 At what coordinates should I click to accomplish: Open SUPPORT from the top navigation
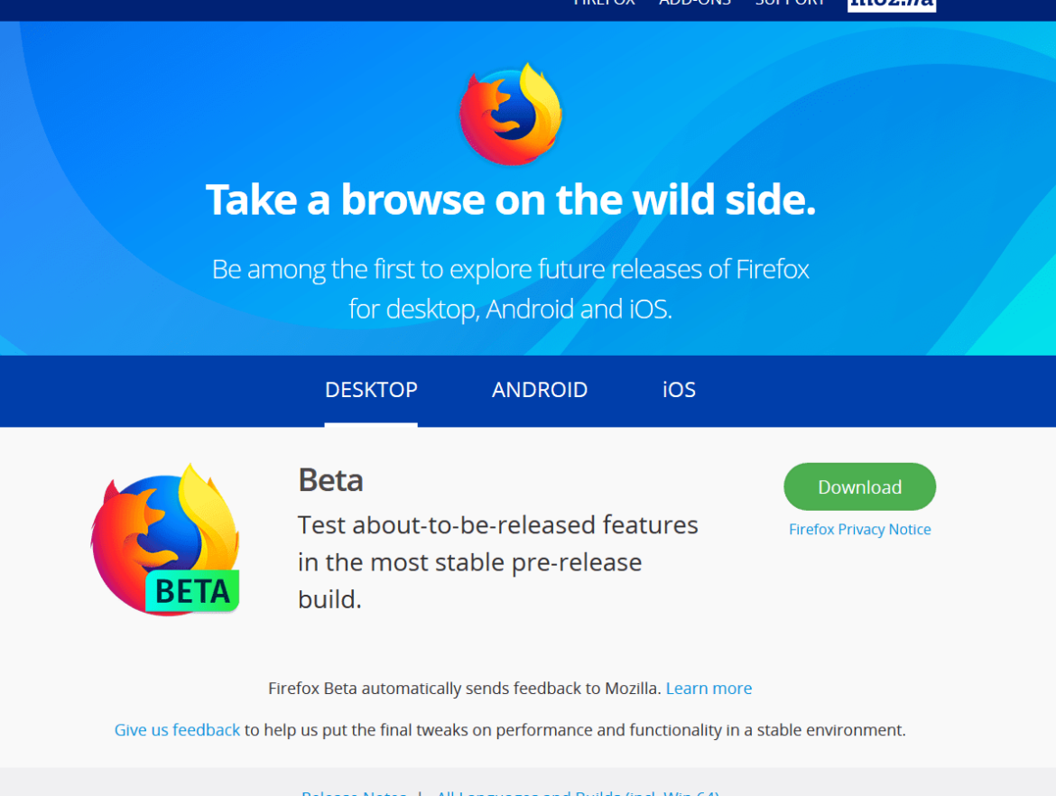point(790,4)
